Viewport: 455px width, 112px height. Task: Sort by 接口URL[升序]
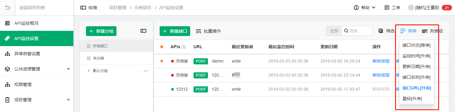416,88
